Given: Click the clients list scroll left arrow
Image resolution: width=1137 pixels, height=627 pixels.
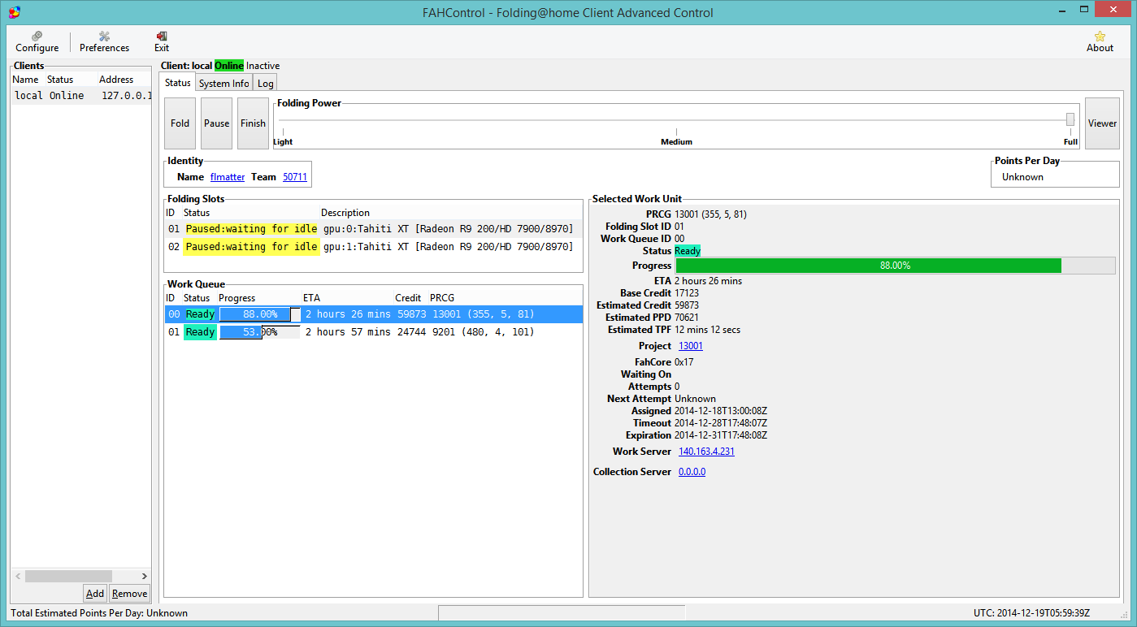Looking at the screenshot, I should 17,576.
